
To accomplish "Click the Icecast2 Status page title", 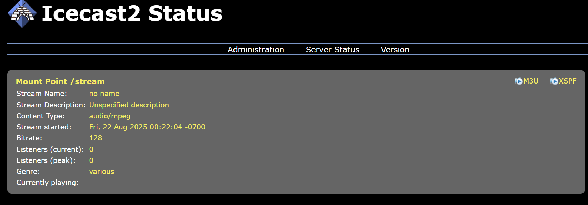I will point(132,14).
